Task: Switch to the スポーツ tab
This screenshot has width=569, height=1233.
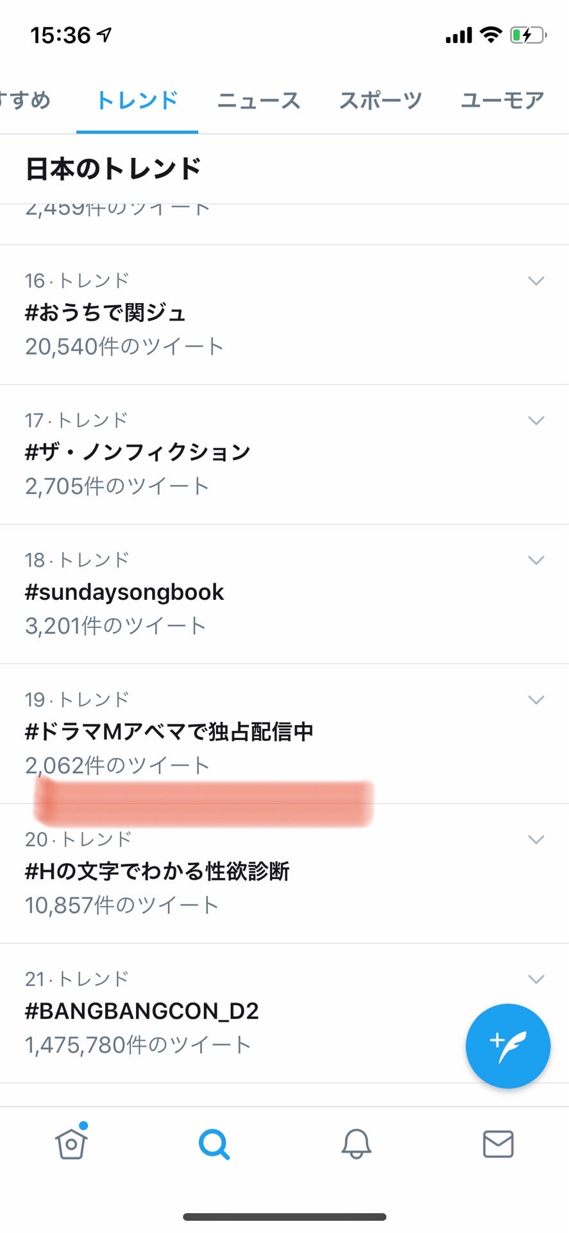Action: pos(380,100)
